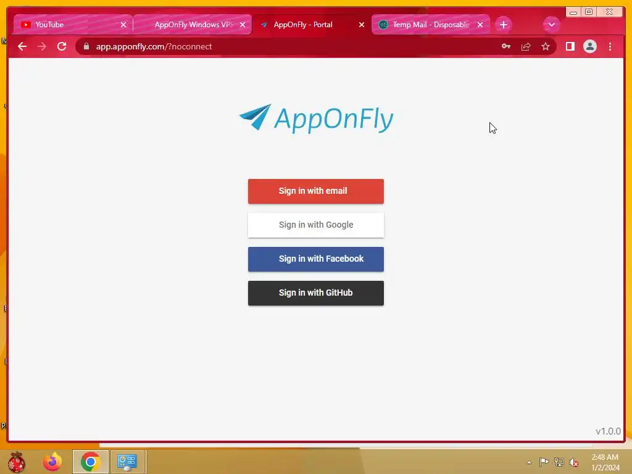Close the AppOnFly - Portal tab
The height and width of the screenshot is (474, 632).
coord(362,25)
